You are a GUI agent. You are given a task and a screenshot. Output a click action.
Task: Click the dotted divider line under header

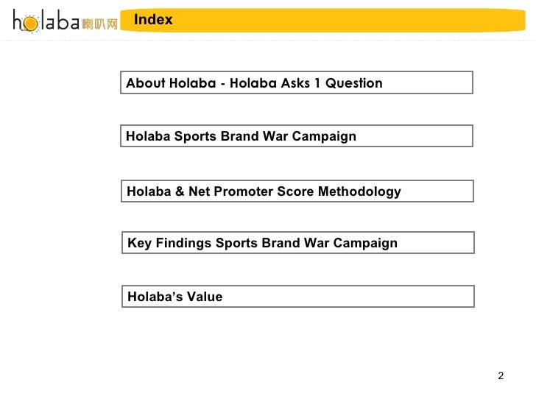point(268,40)
